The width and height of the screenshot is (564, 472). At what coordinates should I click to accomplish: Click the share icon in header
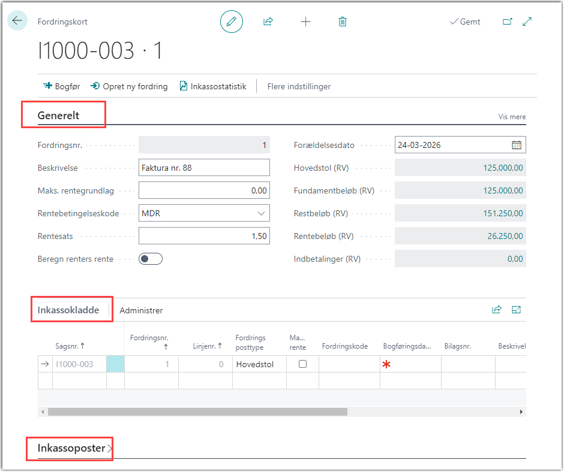pos(268,22)
